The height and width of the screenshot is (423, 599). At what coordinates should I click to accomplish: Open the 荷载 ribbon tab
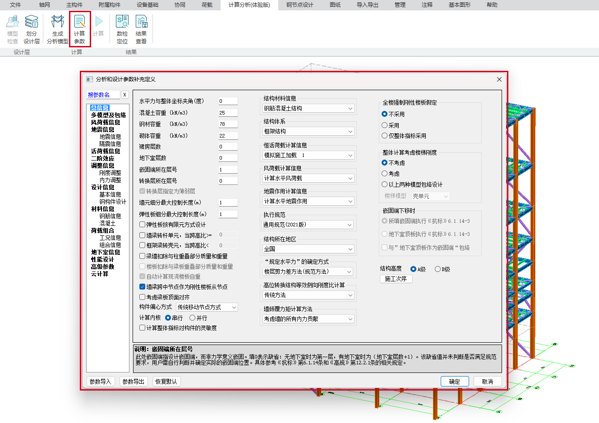coord(207,5)
